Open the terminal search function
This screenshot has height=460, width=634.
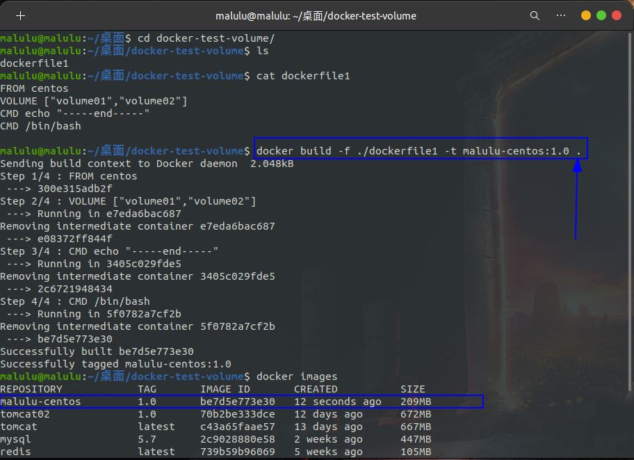pos(534,15)
